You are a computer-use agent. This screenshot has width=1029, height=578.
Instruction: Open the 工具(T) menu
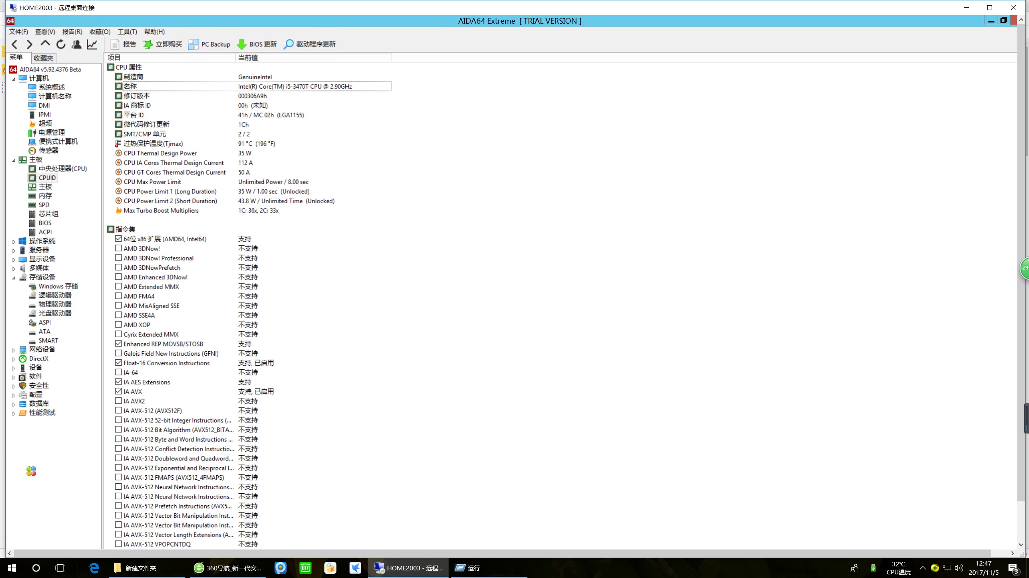[x=127, y=32]
